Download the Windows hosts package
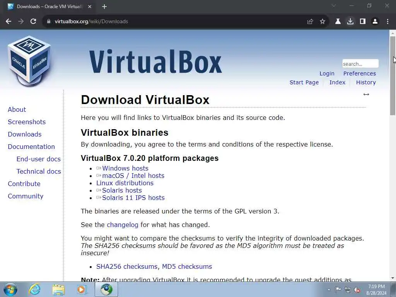 click(x=125, y=168)
